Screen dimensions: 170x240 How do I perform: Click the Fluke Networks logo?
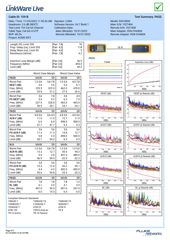[x=149, y=233]
